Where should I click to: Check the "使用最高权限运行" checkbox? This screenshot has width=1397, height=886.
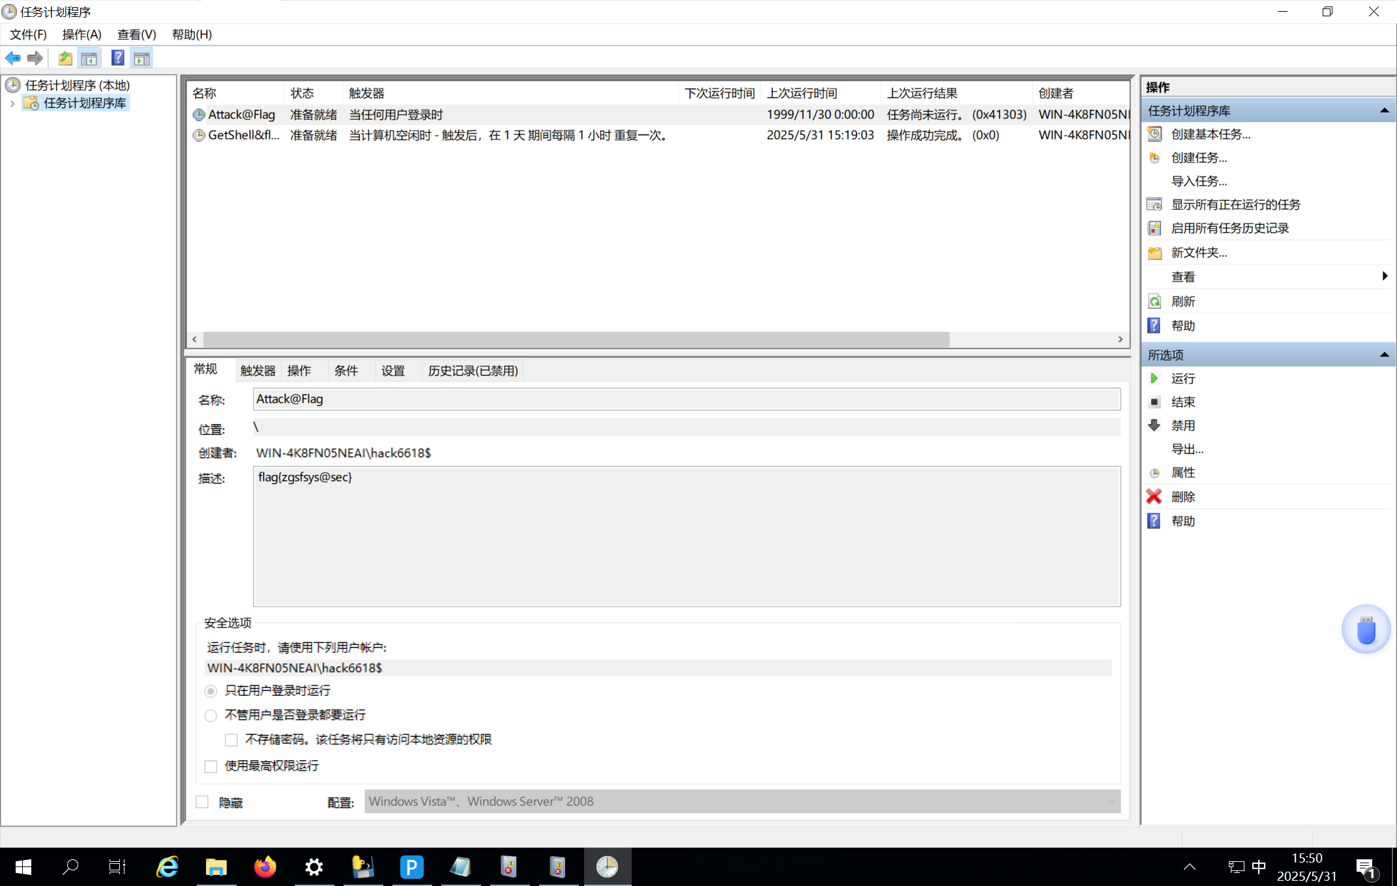coord(211,766)
